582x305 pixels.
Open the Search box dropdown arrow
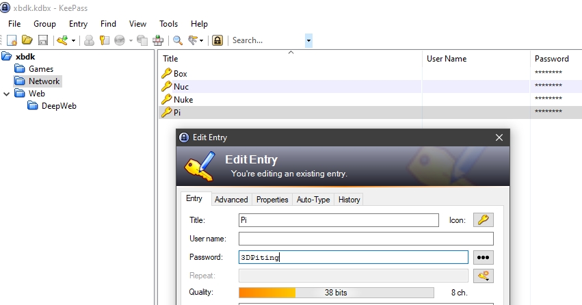point(308,40)
